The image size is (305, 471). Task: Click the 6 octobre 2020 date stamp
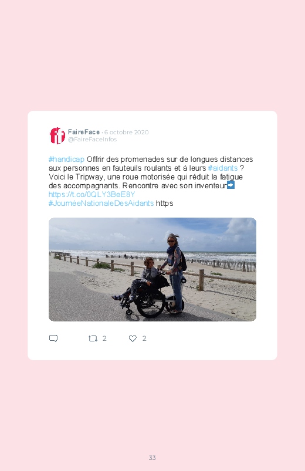(x=127, y=132)
